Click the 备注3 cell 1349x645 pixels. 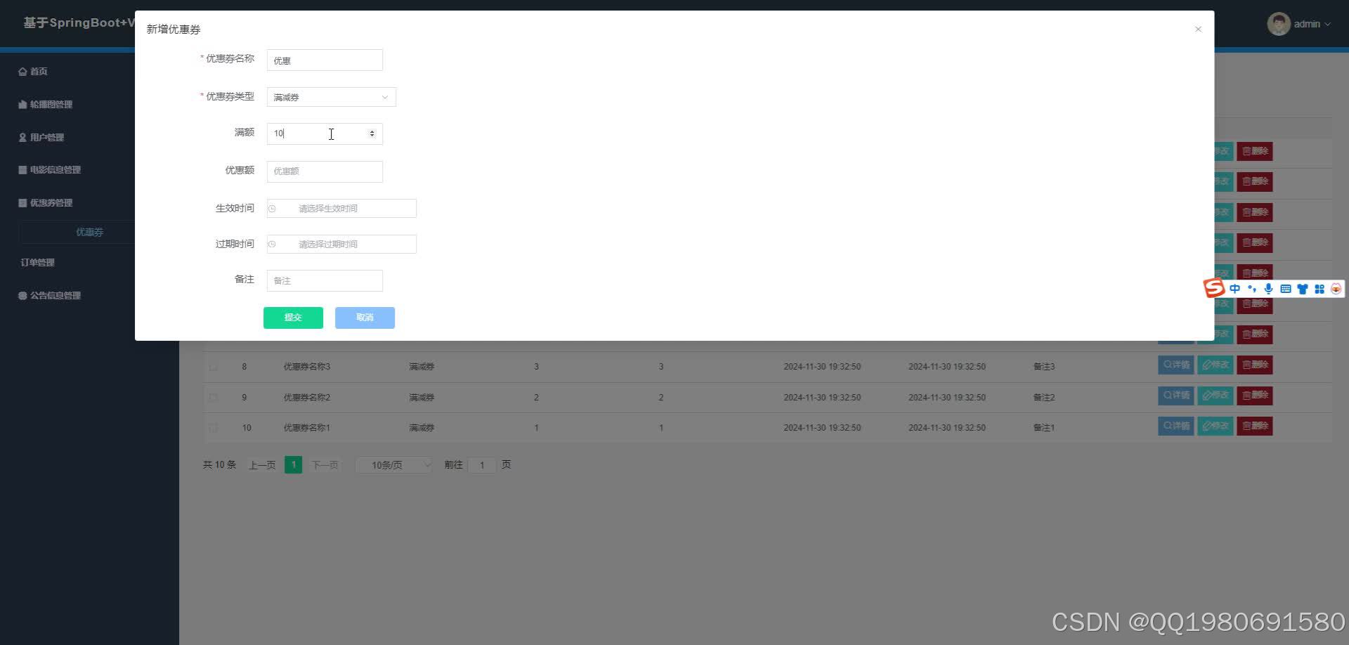[1044, 367]
